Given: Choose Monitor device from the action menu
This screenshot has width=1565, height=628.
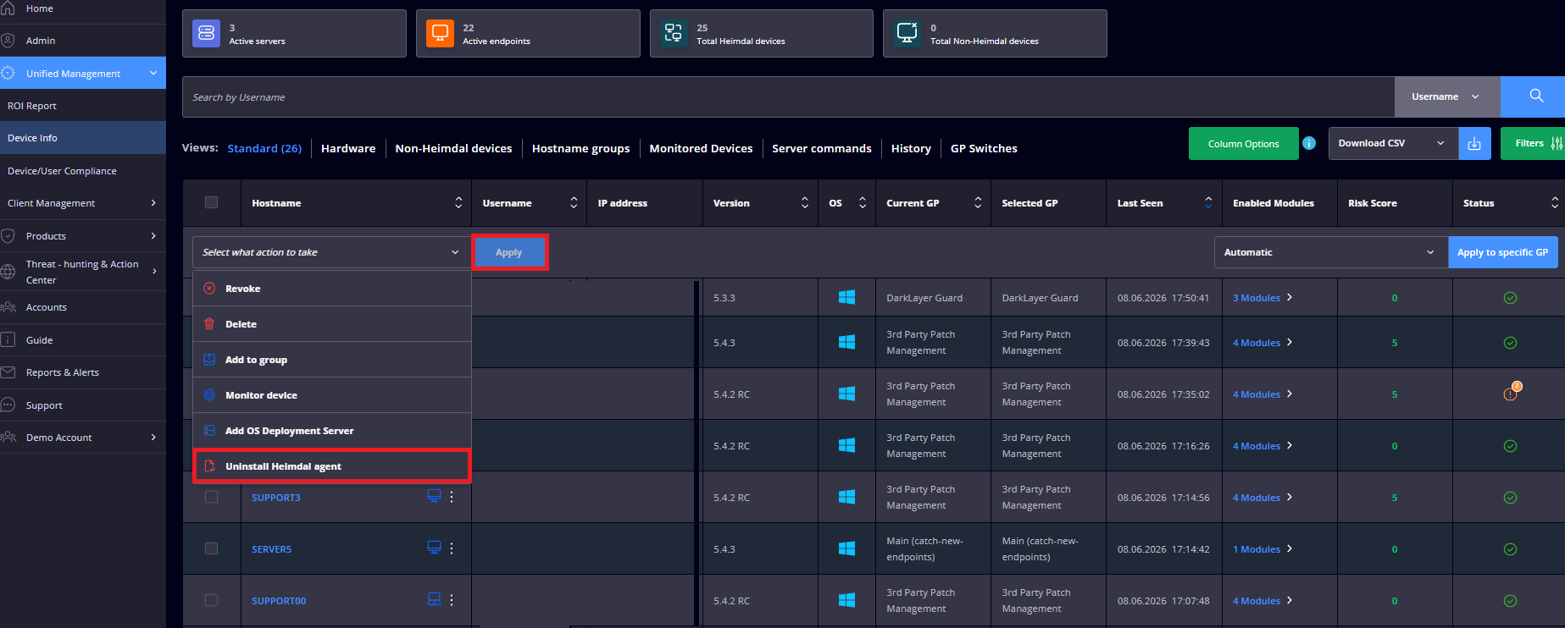Looking at the screenshot, I should click(x=331, y=395).
